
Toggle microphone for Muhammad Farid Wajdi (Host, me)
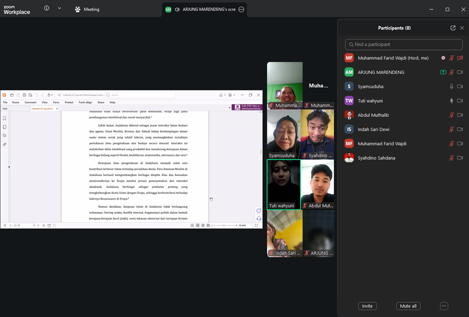[451, 58]
